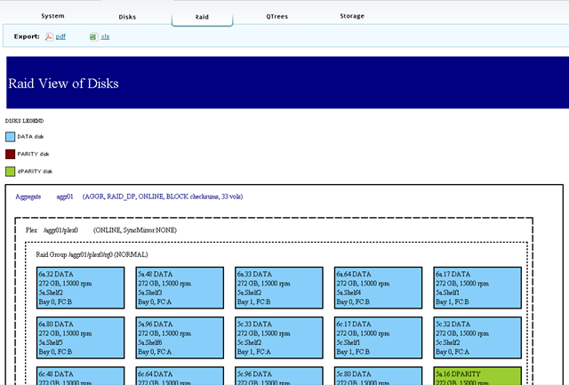The image size is (569, 385).
Task: Click the 6a.33 DATA disk box
Action: tap(274, 287)
